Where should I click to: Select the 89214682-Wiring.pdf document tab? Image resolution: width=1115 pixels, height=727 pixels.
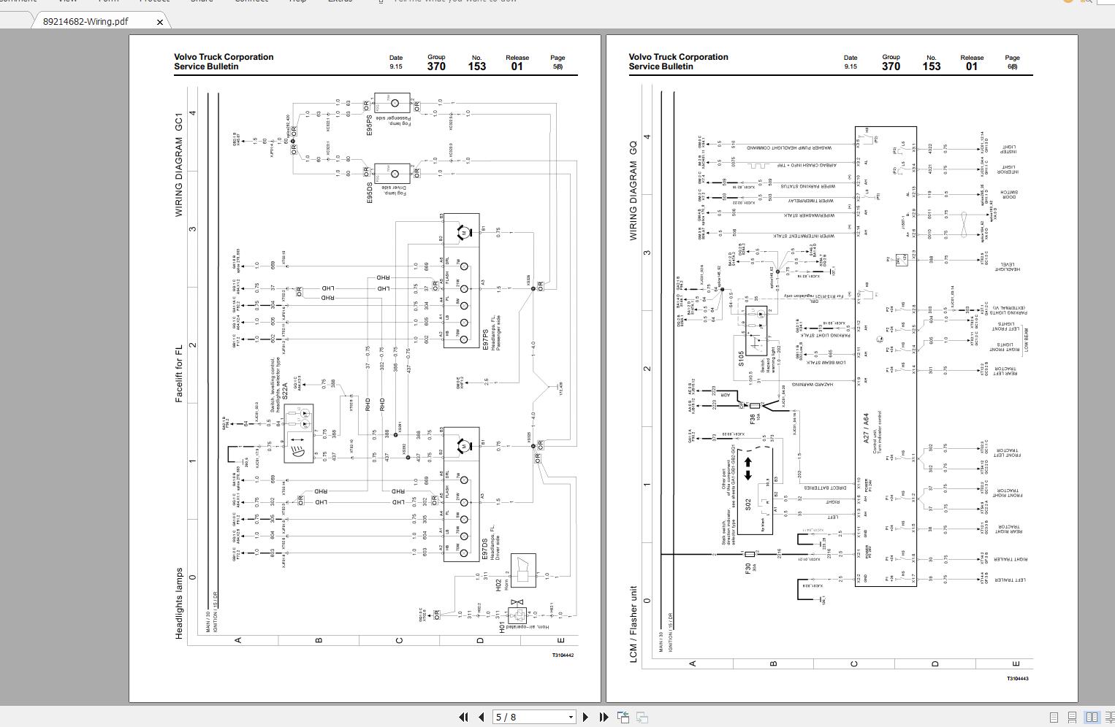click(x=86, y=21)
